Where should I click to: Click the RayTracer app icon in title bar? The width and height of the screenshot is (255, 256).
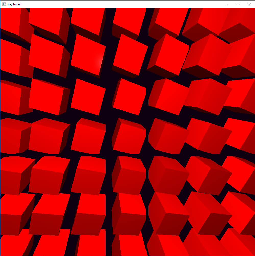pyautogui.click(x=4, y=4)
